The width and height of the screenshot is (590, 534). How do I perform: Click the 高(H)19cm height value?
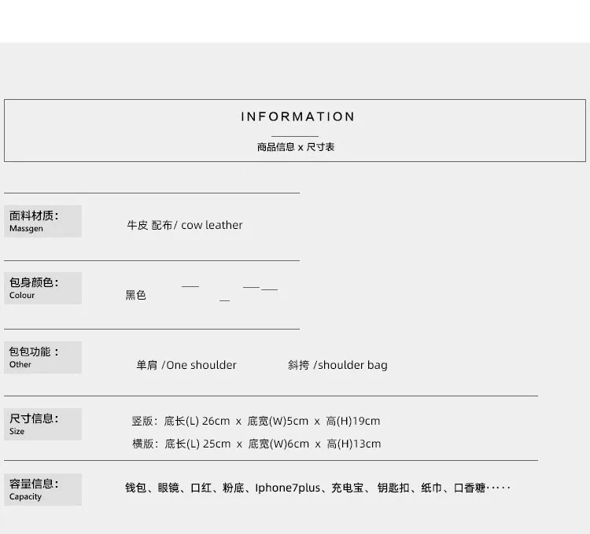(x=353, y=421)
